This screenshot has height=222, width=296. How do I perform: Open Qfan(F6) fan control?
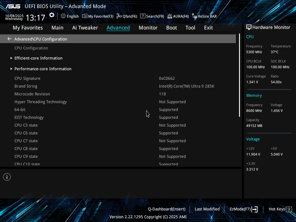pyautogui.click(x=127, y=16)
